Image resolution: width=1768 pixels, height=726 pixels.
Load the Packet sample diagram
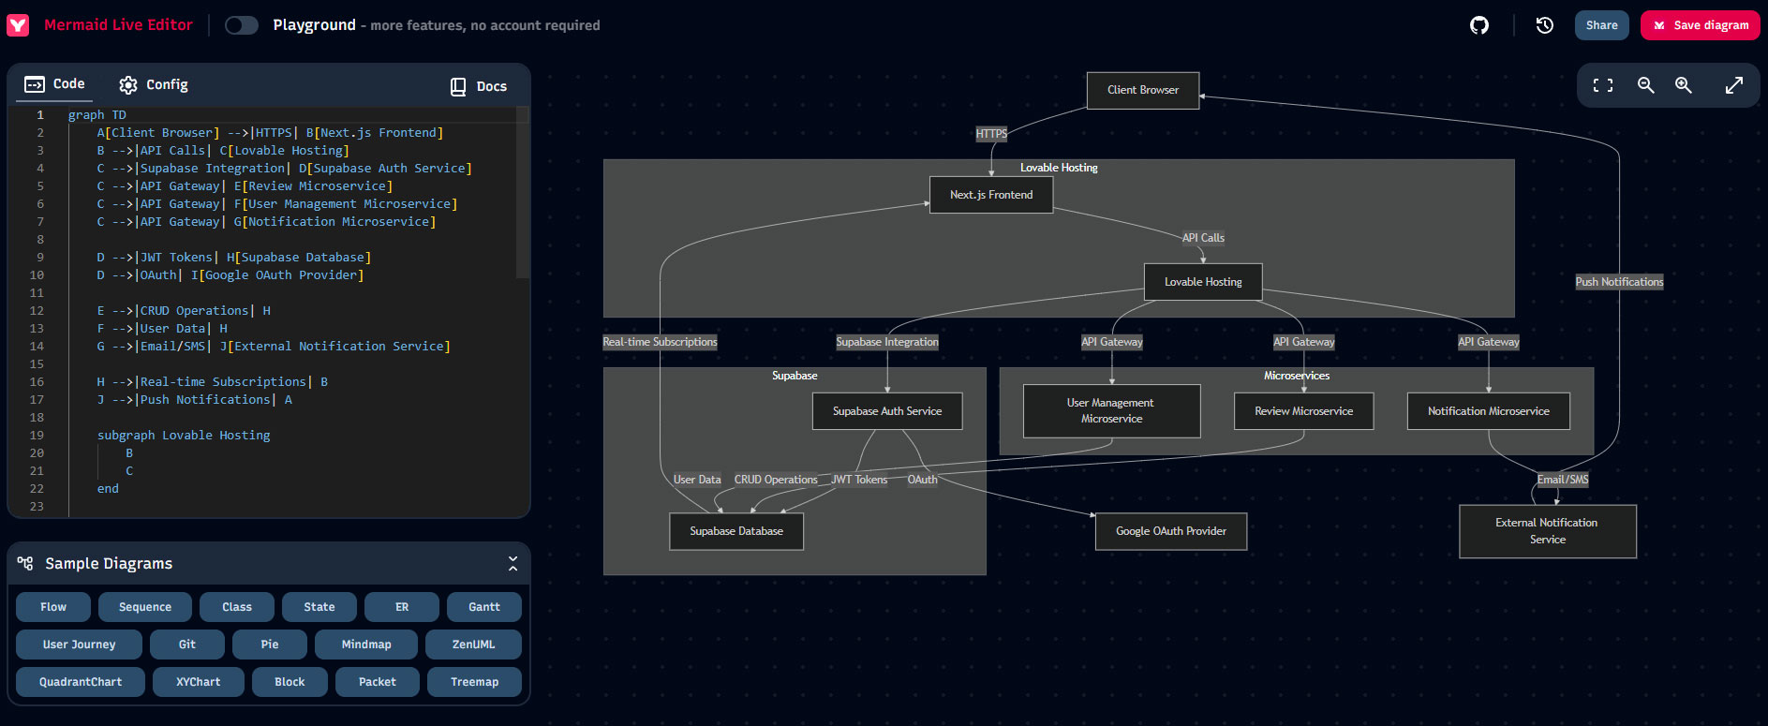click(x=378, y=682)
